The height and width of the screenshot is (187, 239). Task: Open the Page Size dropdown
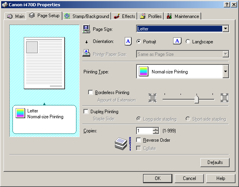(x=225, y=29)
